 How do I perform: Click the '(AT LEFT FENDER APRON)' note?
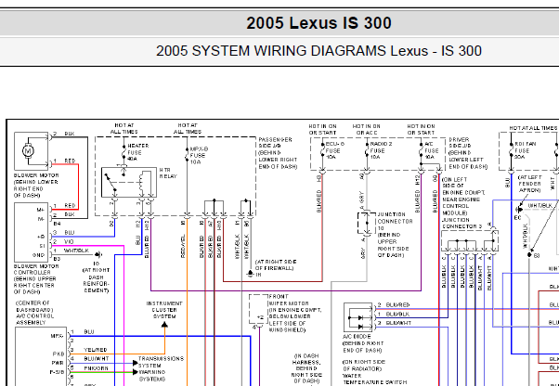point(530,184)
